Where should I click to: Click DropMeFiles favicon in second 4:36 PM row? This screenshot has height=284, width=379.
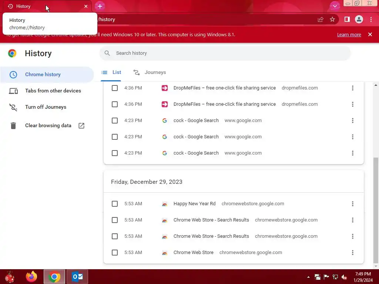point(165,104)
